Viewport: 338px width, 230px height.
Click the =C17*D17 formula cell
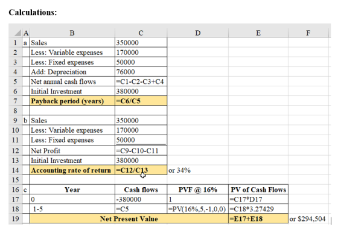coord(258,199)
